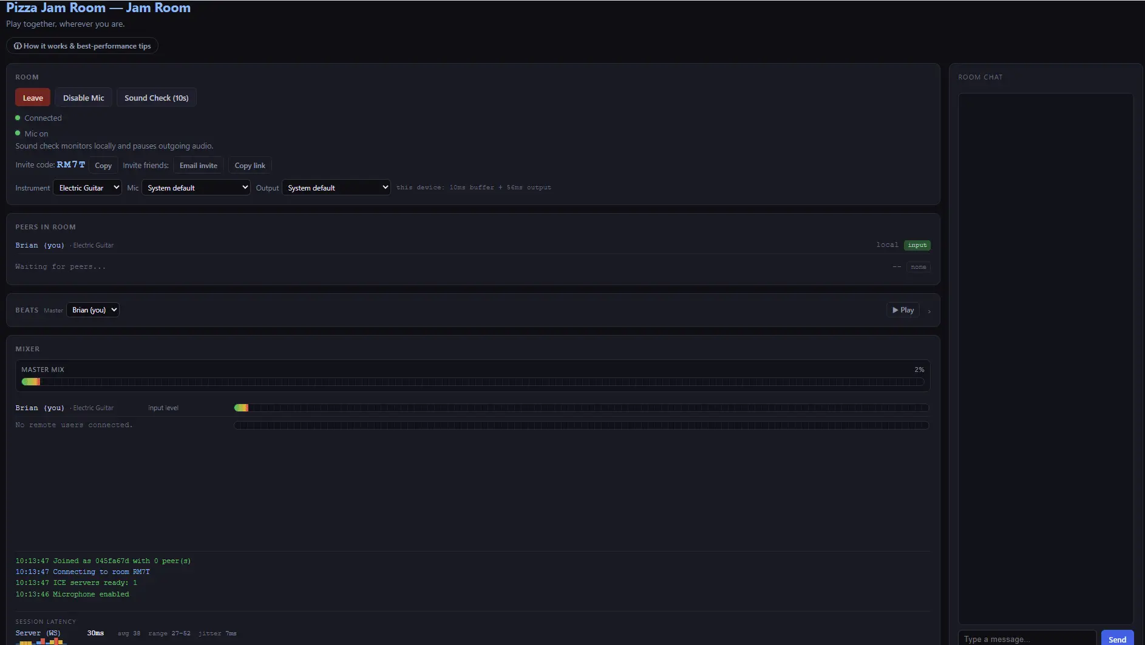Click the 'none' badge in peers row

[919, 267]
